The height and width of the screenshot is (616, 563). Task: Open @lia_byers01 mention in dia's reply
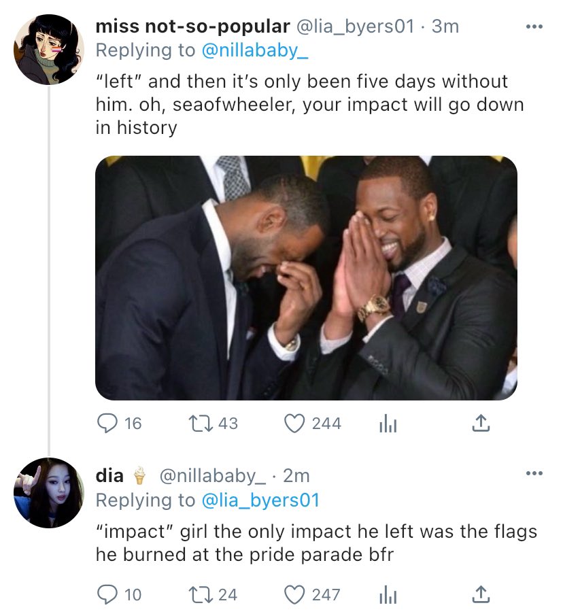pyautogui.click(x=260, y=500)
